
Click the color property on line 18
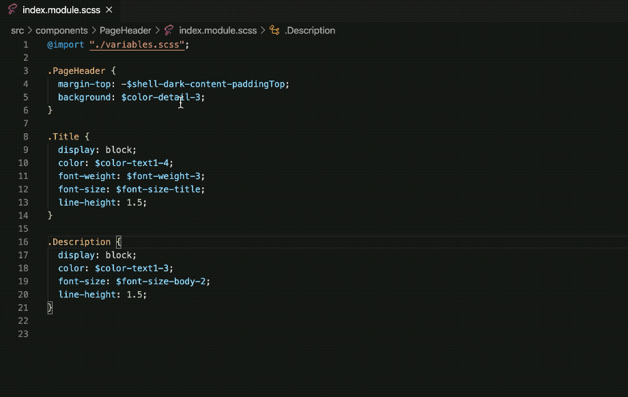coord(71,269)
